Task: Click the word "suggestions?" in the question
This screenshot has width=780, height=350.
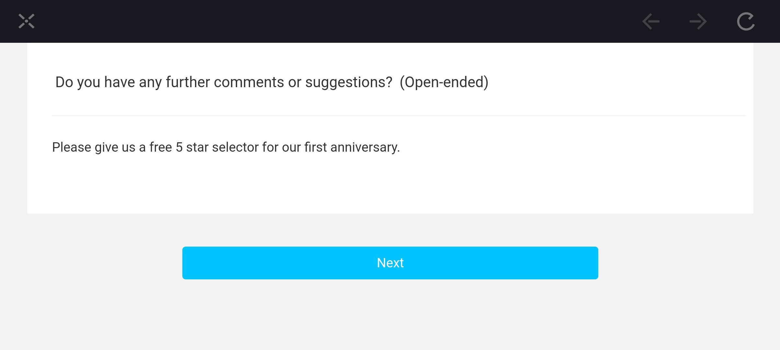Action: point(349,82)
